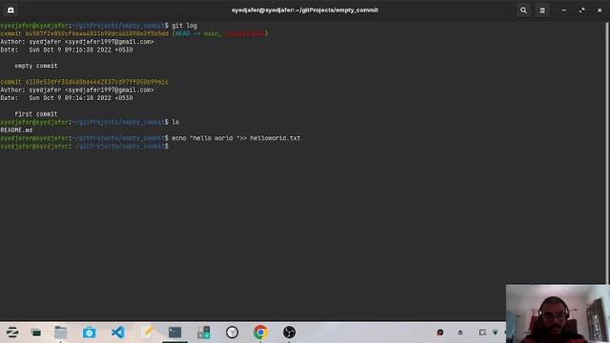
Task: Minimize the terminal window
Action: [x=563, y=10]
